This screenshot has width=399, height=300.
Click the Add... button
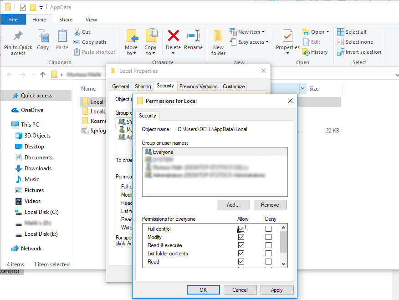tap(233, 205)
